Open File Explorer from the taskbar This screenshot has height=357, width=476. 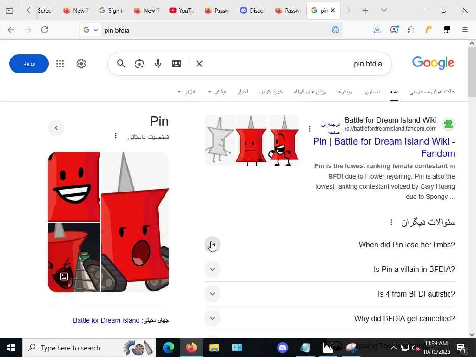coord(214,348)
